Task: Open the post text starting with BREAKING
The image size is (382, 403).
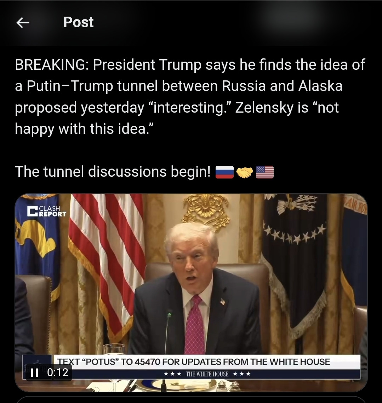Action: pyautogui.click(x=190, y=96)
